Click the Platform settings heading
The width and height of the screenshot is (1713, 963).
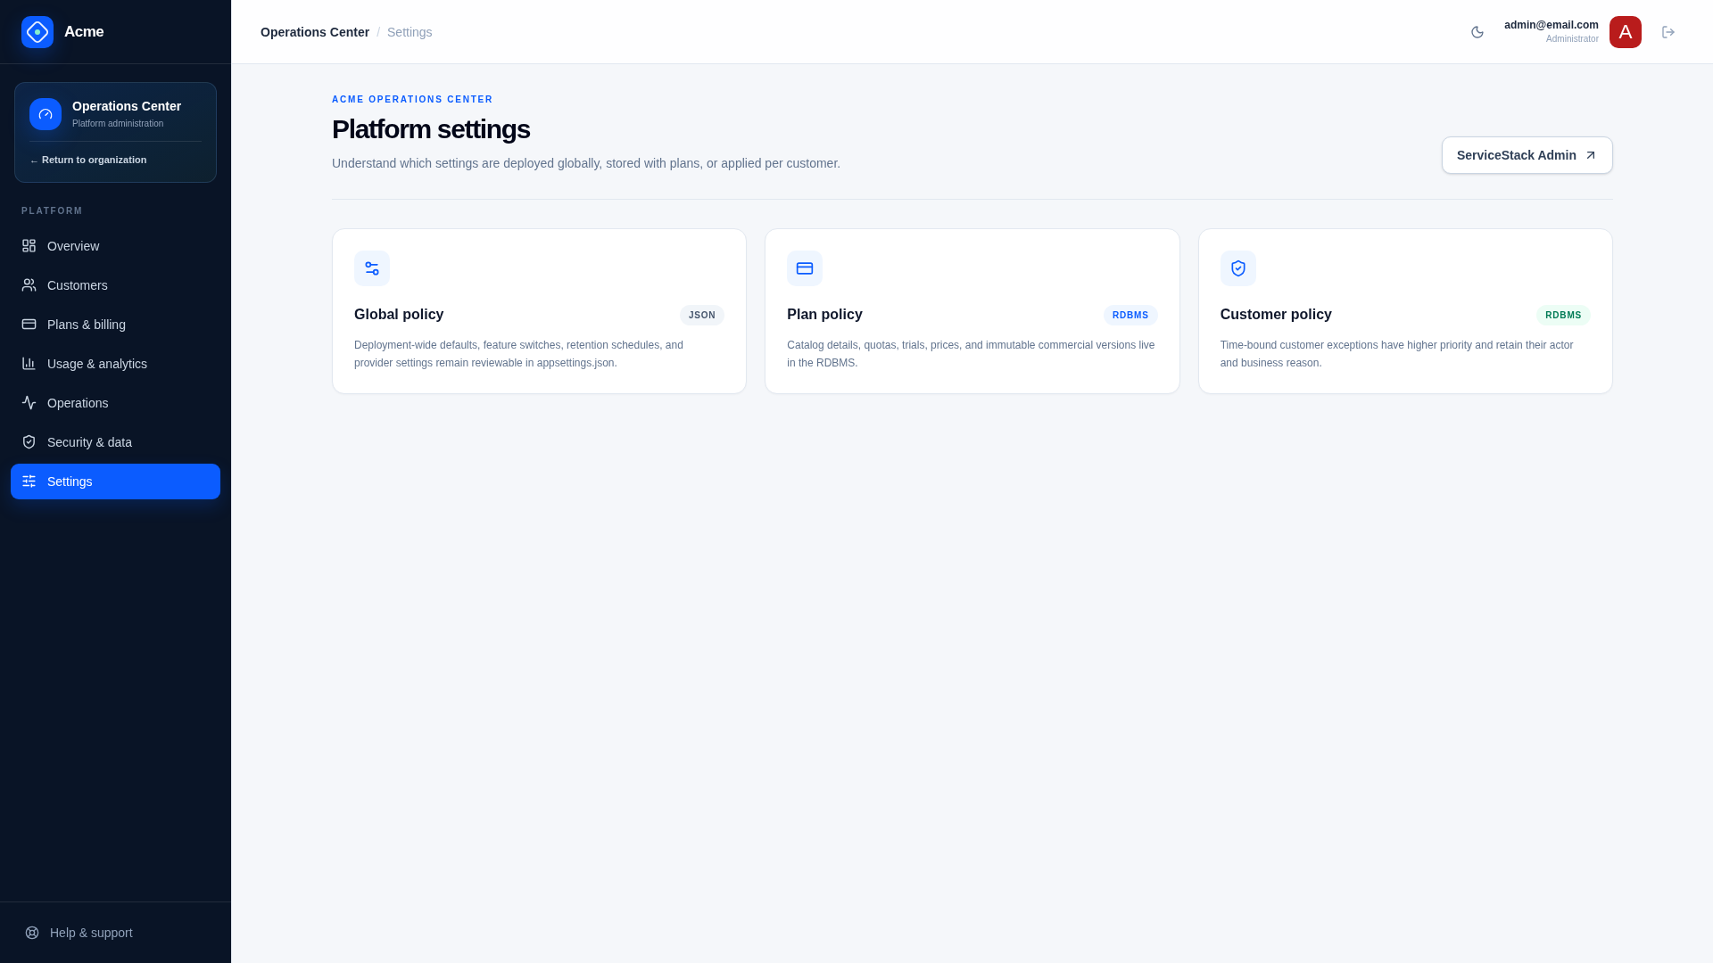coord(431,129)
